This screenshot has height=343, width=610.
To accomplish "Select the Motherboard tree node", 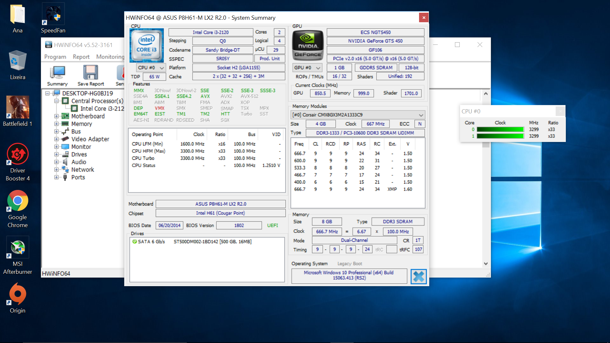I will tap(88, 116).
